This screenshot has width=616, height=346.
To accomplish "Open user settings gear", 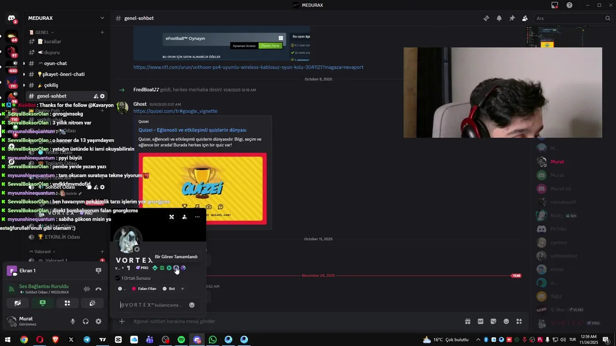I will [x=99, y=321].
